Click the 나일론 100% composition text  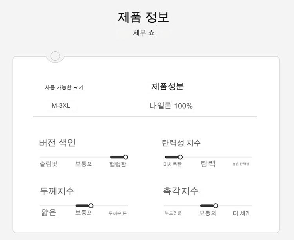(171, 106)
